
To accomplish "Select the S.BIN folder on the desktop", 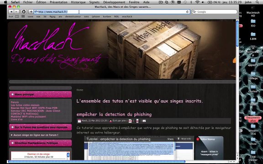I will [253, 36].
